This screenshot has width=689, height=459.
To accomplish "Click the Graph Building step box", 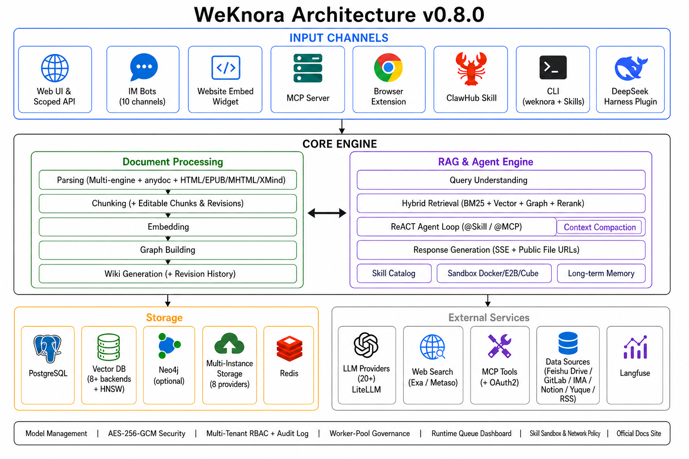I will pyautogui.click(x=168, y=250).
